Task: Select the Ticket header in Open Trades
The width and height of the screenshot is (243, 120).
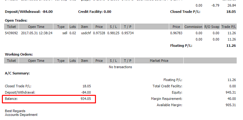Action: [x=11, y=27]
